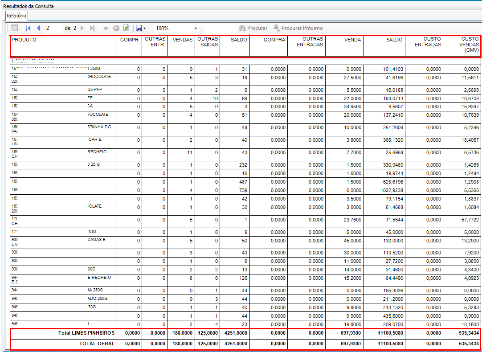The image size is (482, 352).
Task: Click the export save disk icon
Action: pos(139,28)
